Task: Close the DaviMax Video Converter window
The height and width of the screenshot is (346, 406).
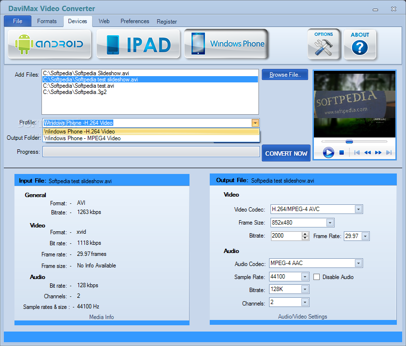Action: [x=393, y=9]
